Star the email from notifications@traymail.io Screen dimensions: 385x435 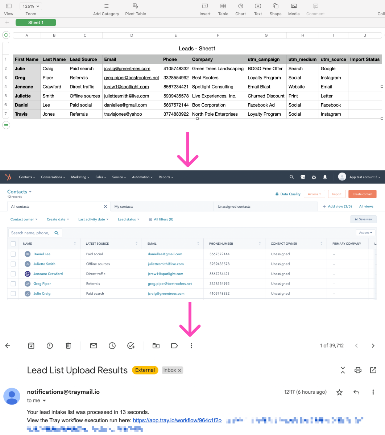(x=339, y=392)
